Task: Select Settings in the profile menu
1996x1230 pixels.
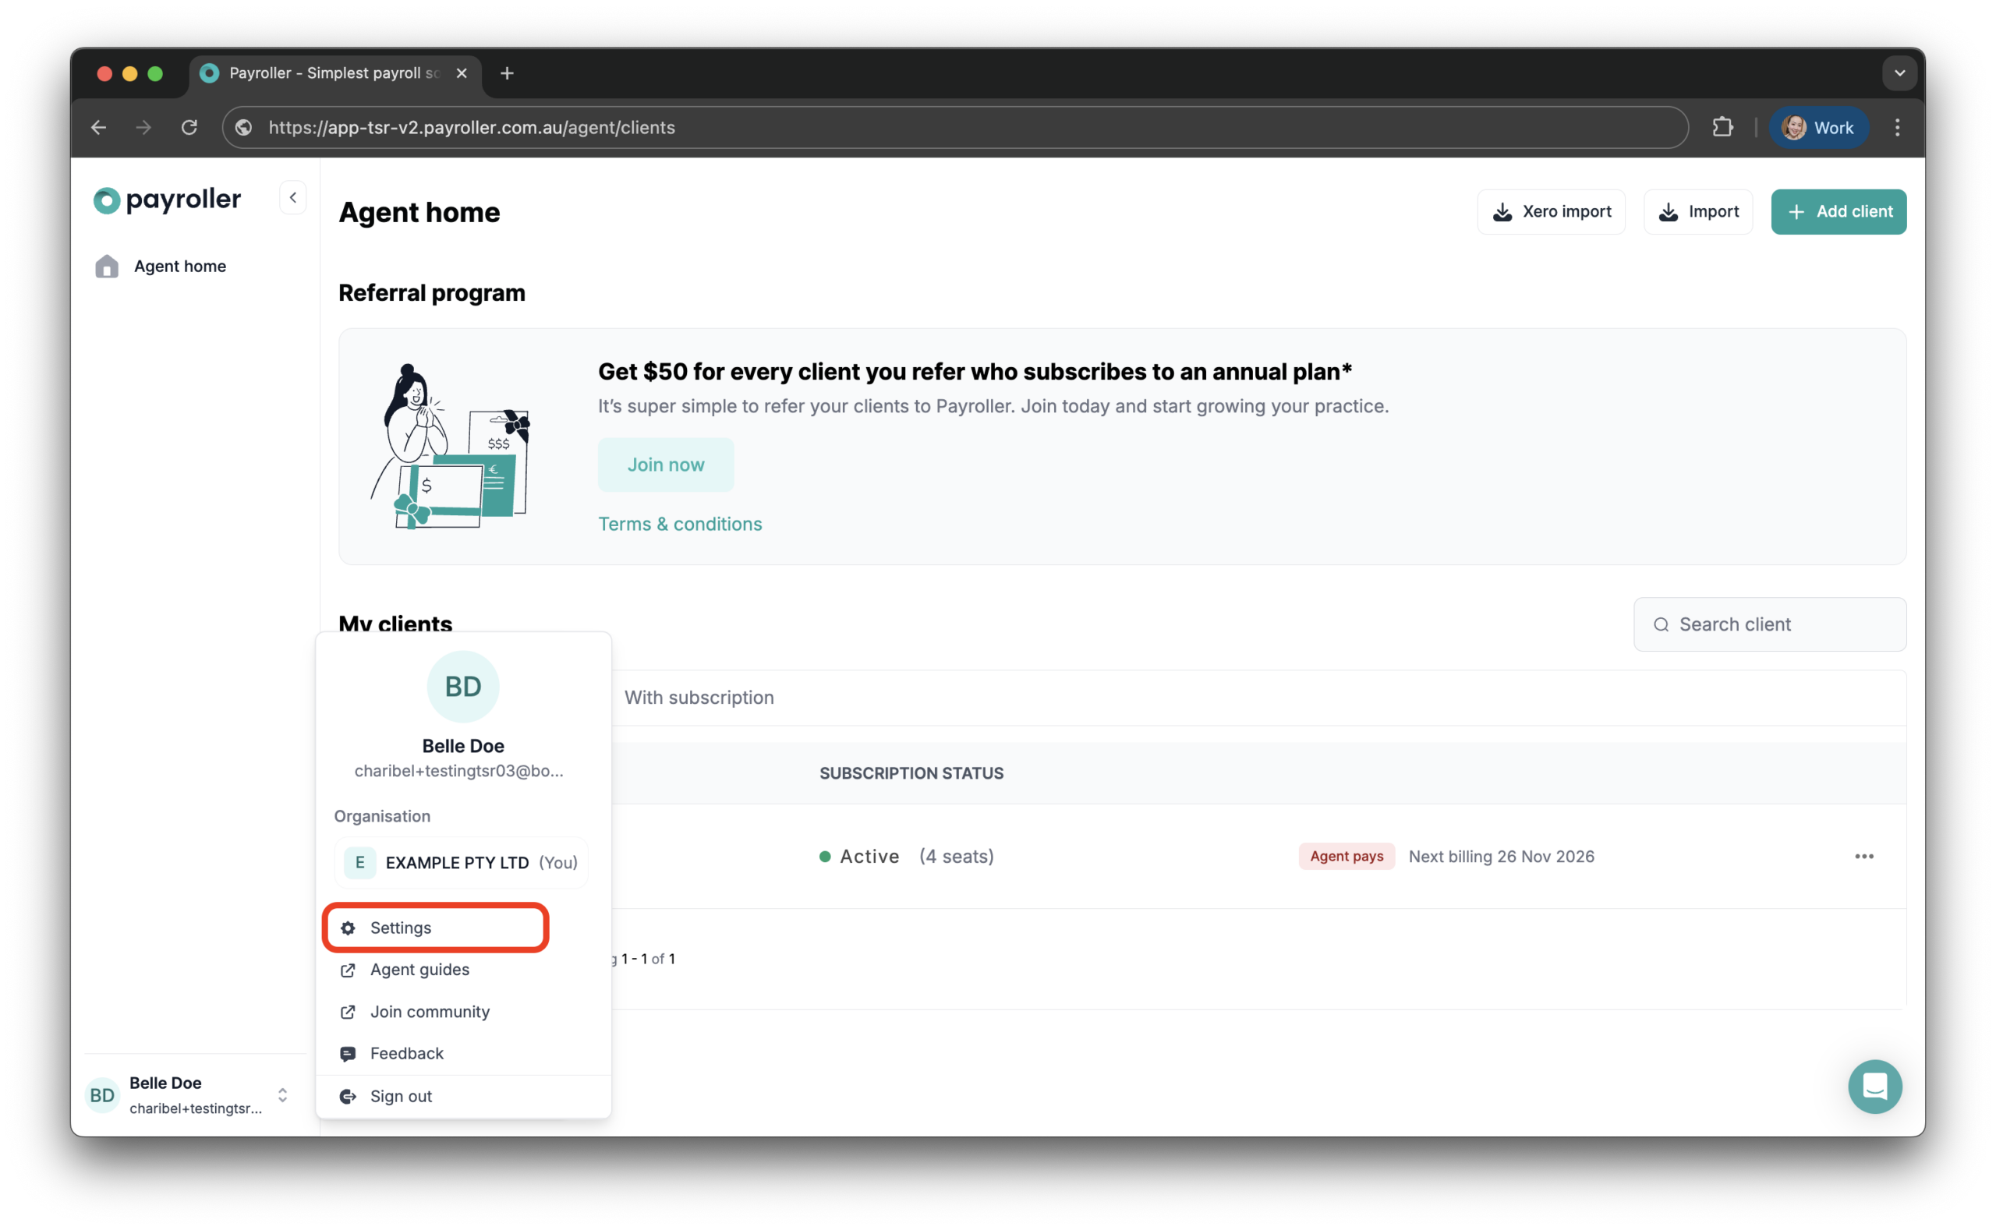Action: point(436,928)
